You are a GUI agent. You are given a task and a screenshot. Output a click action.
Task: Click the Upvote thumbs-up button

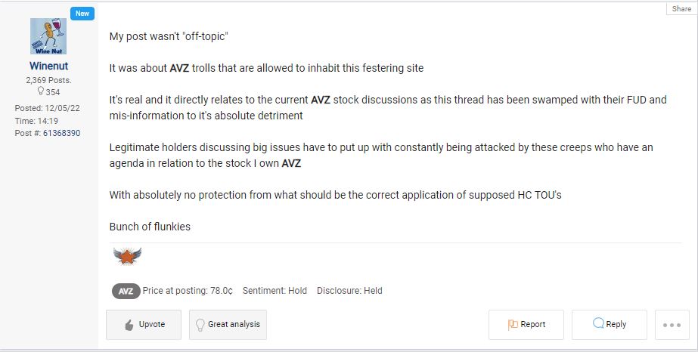pos(143,324)
